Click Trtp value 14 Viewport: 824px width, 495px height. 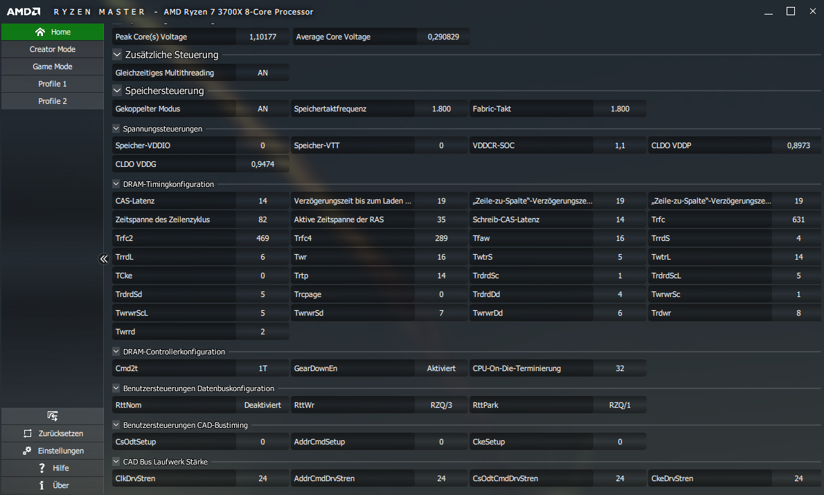pos(442,276)
